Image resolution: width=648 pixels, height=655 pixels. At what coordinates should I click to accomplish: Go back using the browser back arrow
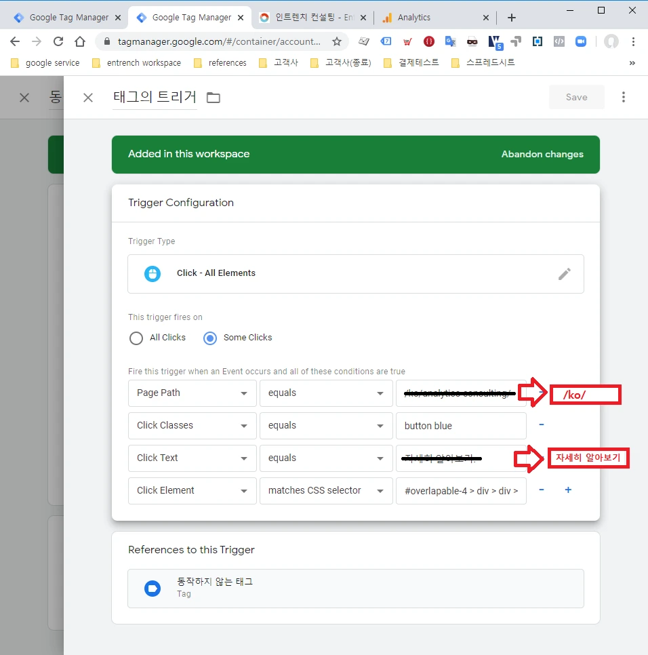tap(15, 41)
